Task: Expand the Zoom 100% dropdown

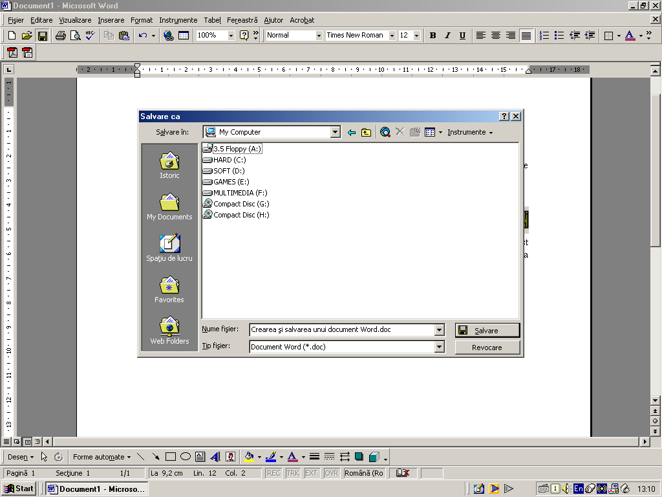Action: 231,36
